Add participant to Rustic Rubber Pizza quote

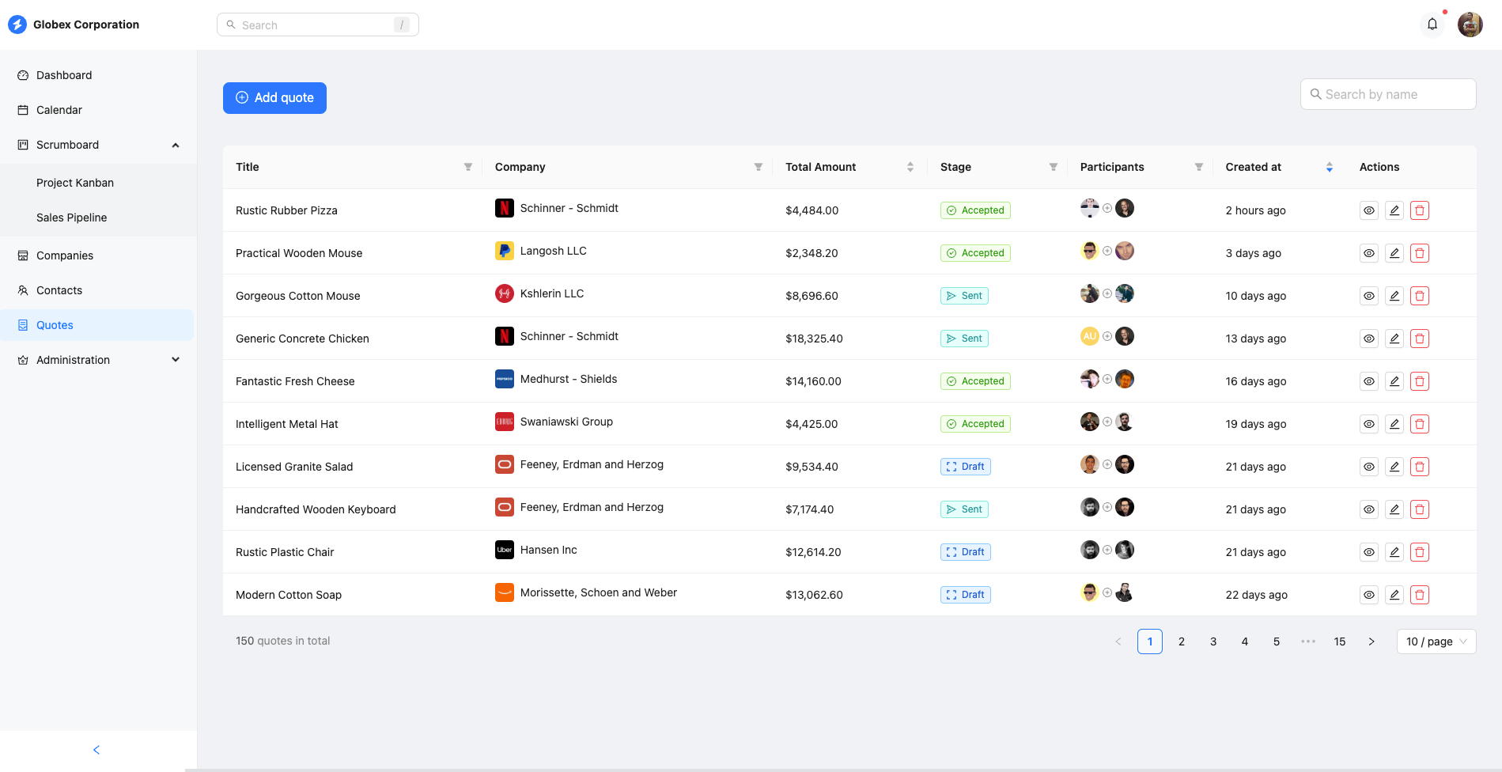(1107, 208)
